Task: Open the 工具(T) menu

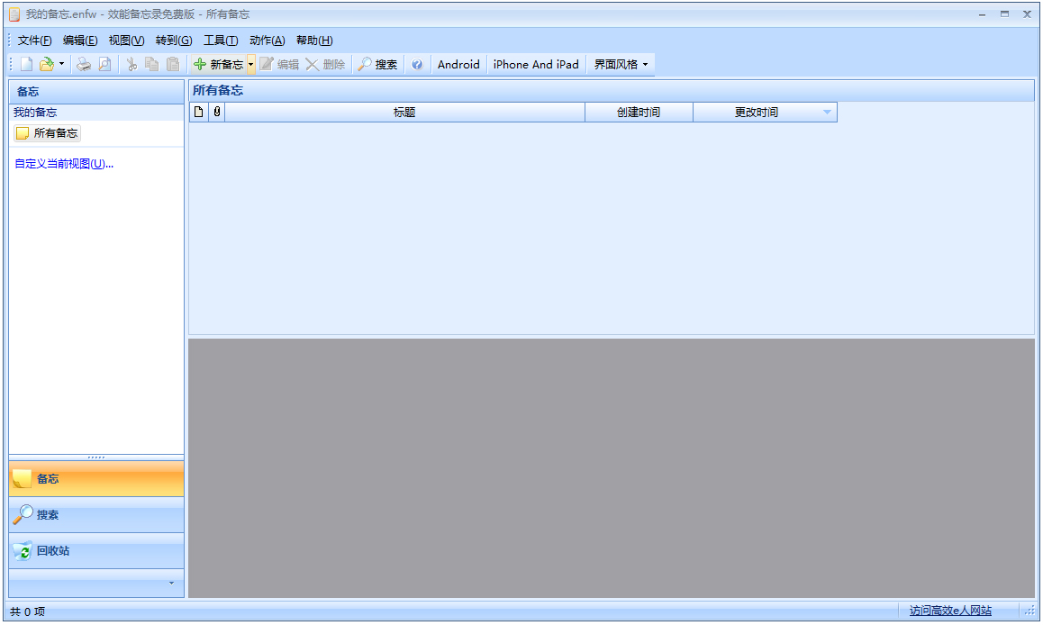Action: [221, 41]
